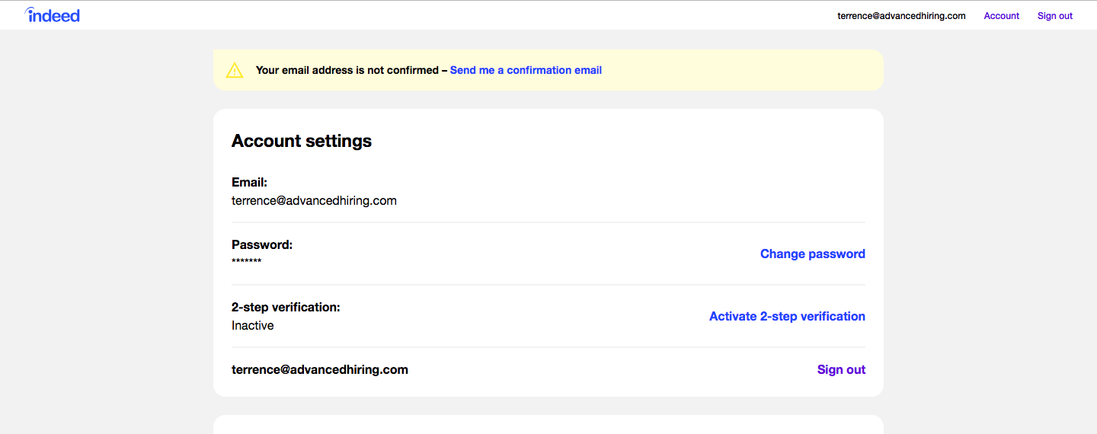Click the partially visible card at the bottom
Viewport: 1097px width, 434px height.
[548, 425]
